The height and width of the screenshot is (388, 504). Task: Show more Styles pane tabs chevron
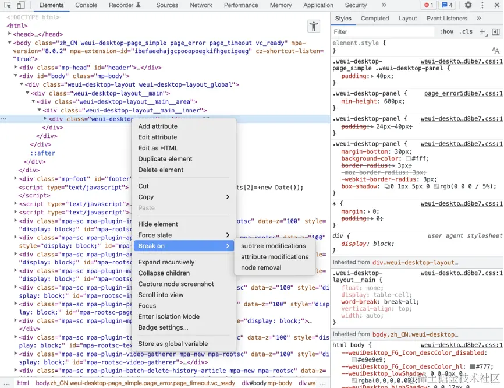pos(479,18)
